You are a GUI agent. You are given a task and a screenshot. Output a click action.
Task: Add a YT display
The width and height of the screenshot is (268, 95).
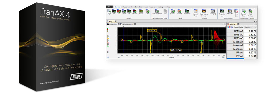(114, 12)
